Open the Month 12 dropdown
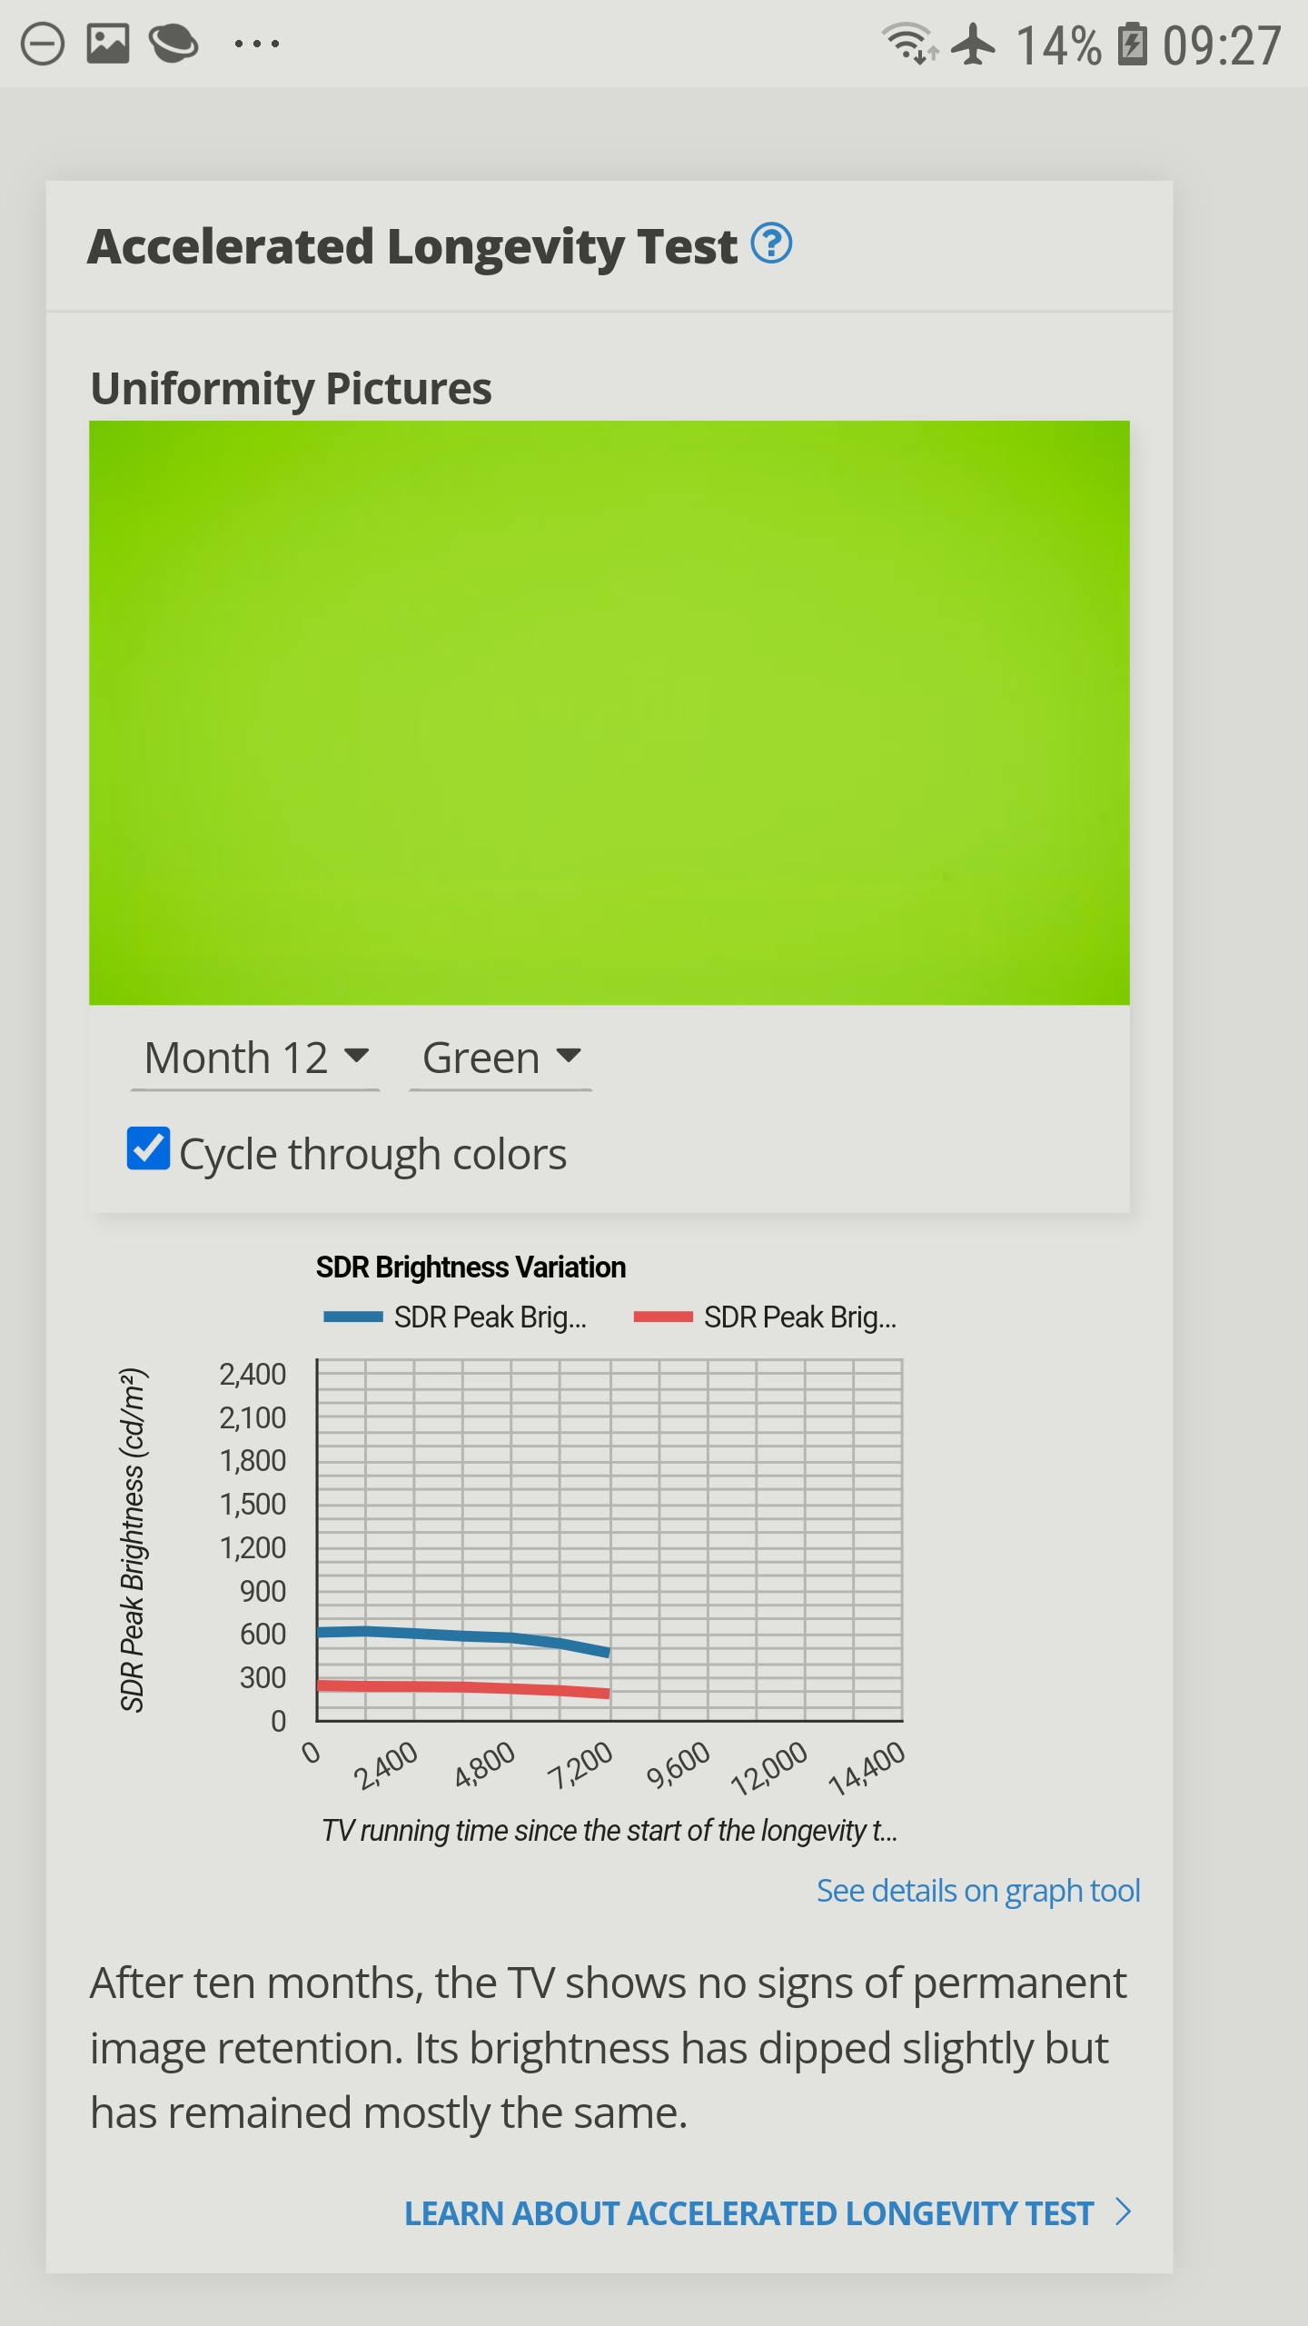The width and height of the screenshot is (1308, 2326). tap(255, 1058)
